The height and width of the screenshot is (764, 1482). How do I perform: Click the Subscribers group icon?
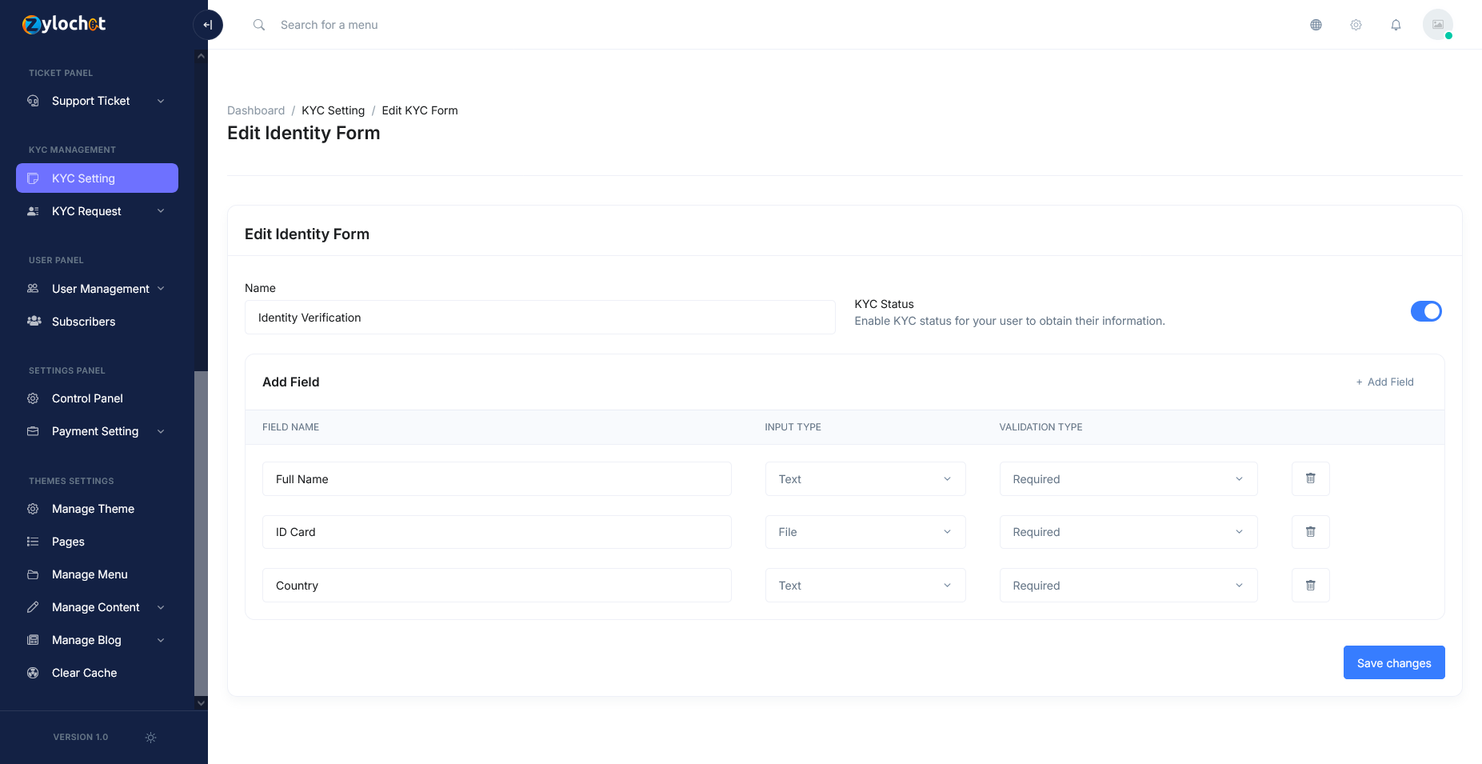pyautogui.click(x=34, y=322)
